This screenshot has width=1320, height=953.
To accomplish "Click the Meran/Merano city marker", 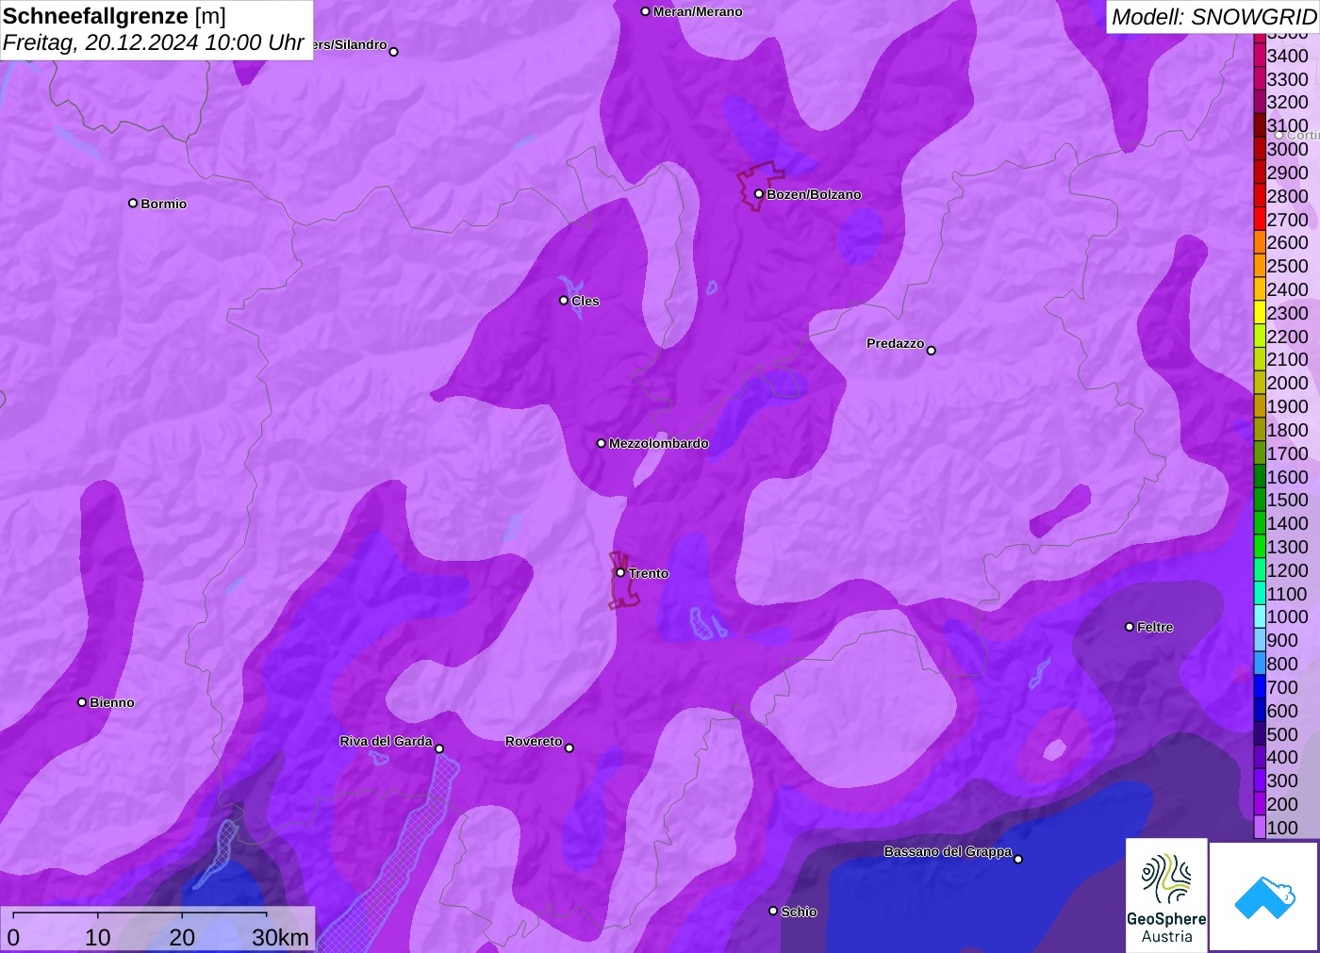I will 646,11.
